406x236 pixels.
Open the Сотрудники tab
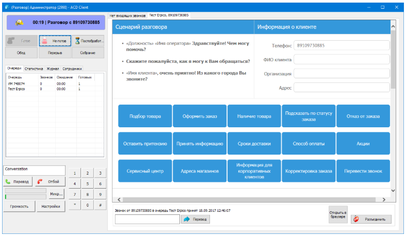(x=72, y=68)
